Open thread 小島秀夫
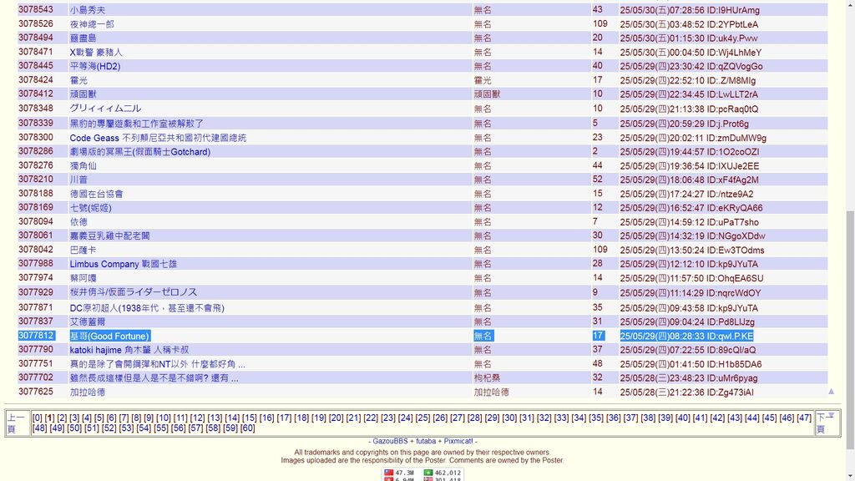Image resolution: width=855 pixels, height=481 pixels. coord(87,10)
